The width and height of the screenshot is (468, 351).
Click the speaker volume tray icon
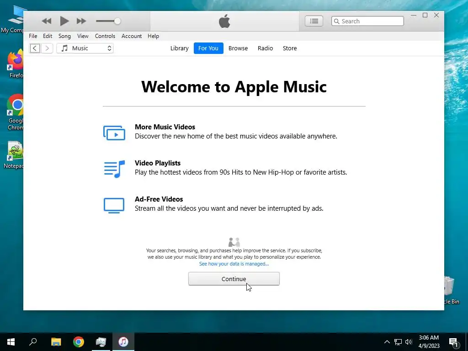click(409, 342)
